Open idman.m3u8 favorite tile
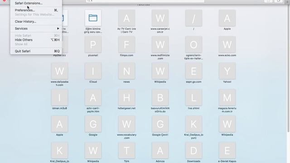 (59, 97)
